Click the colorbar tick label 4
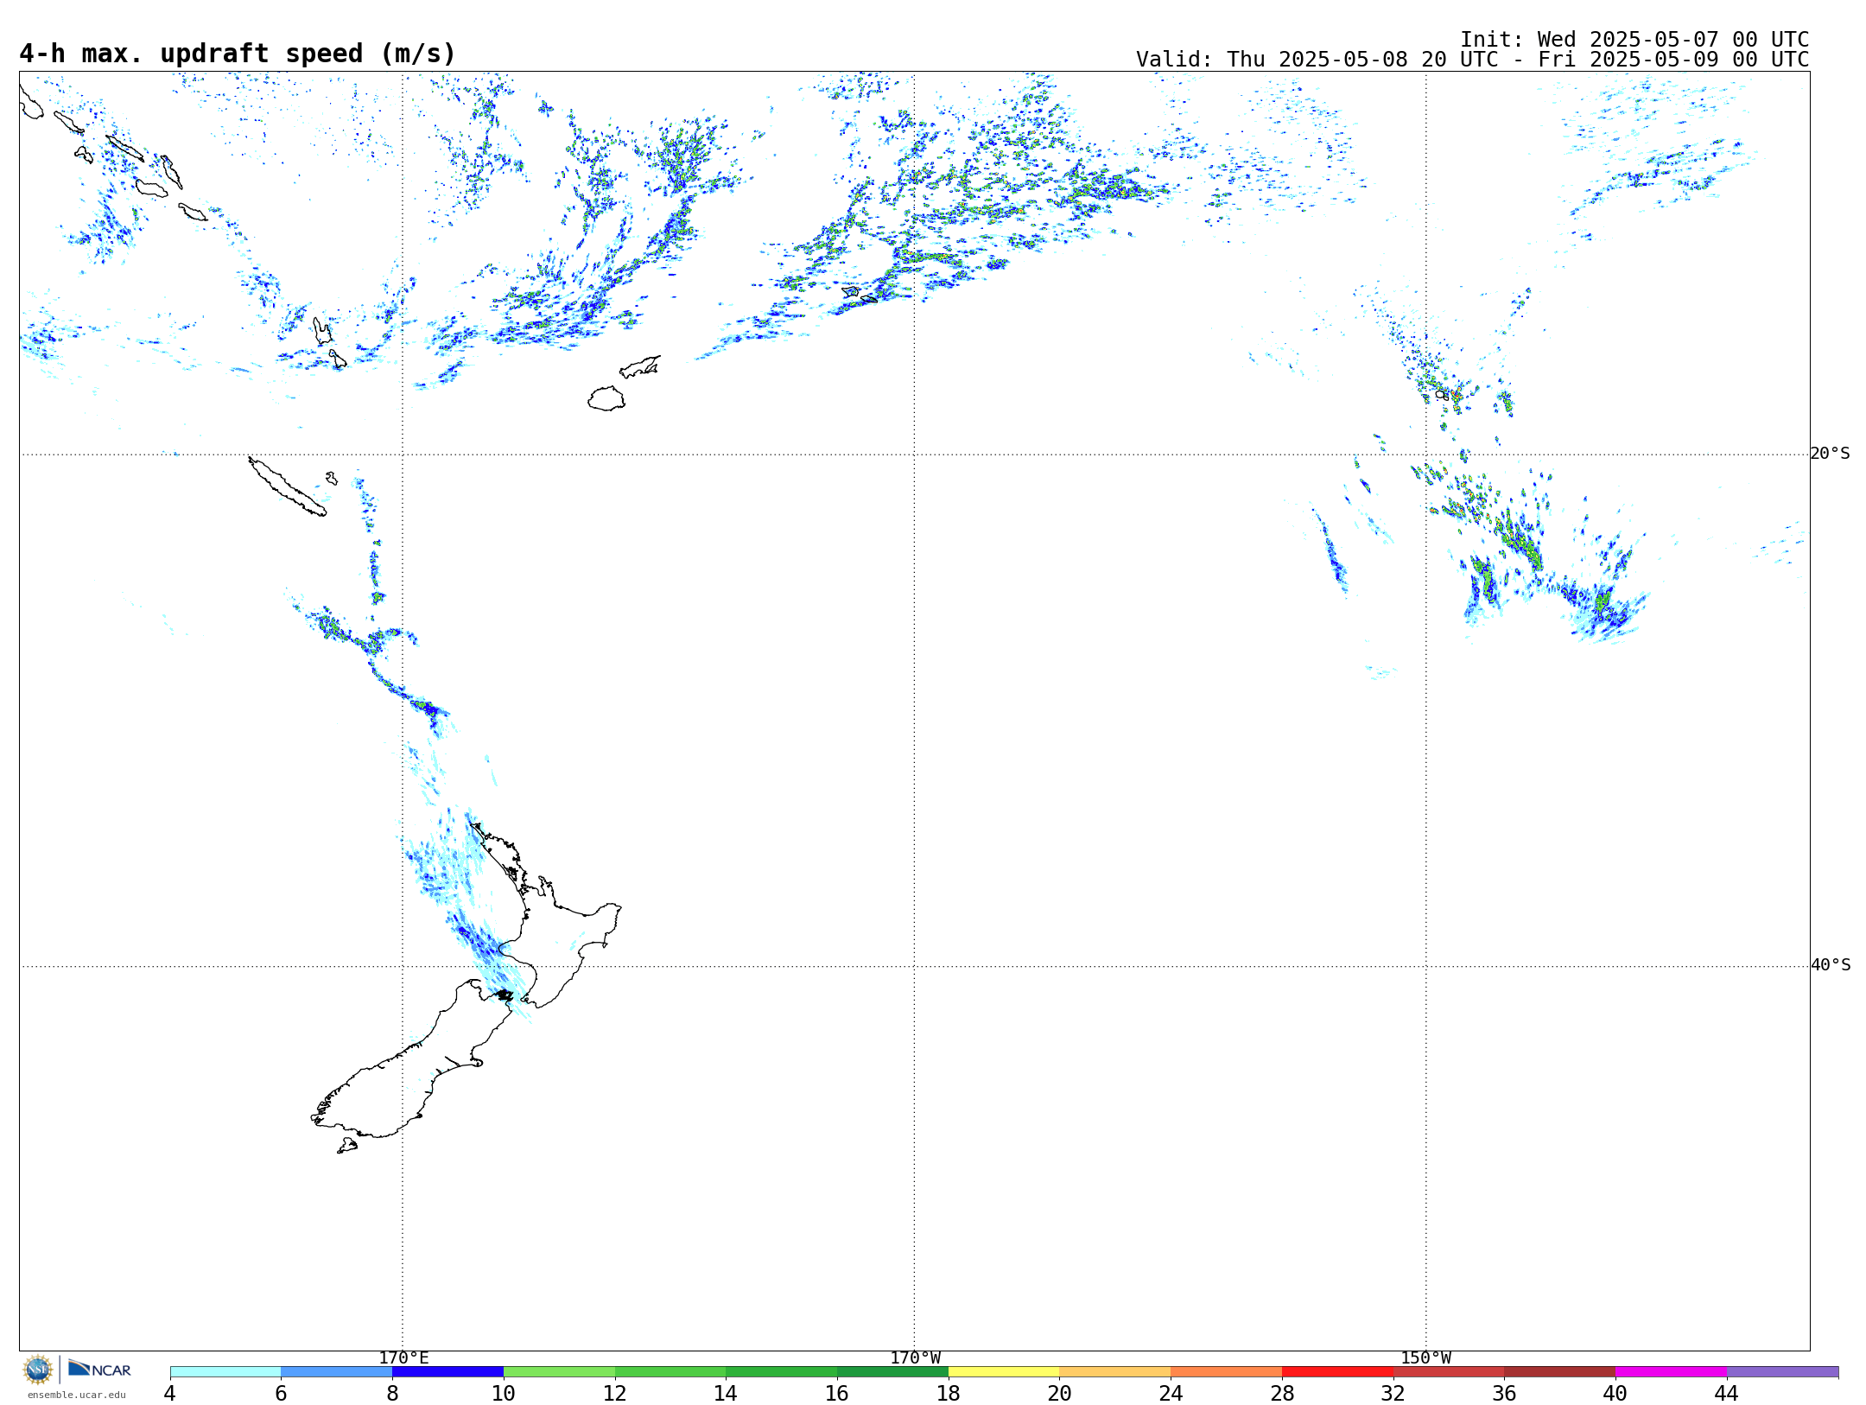Viewport: 1866px width, 1405px height. 170,1393
